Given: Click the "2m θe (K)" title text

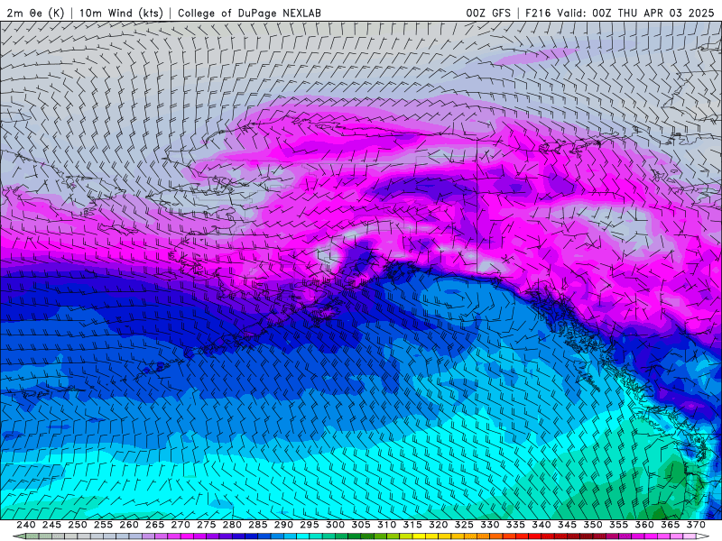Looking at the screenshot, I should (35, 13).
